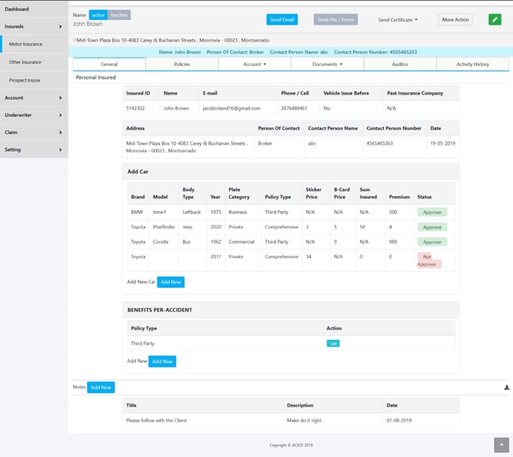Switch insured status to active

(98, 15)
